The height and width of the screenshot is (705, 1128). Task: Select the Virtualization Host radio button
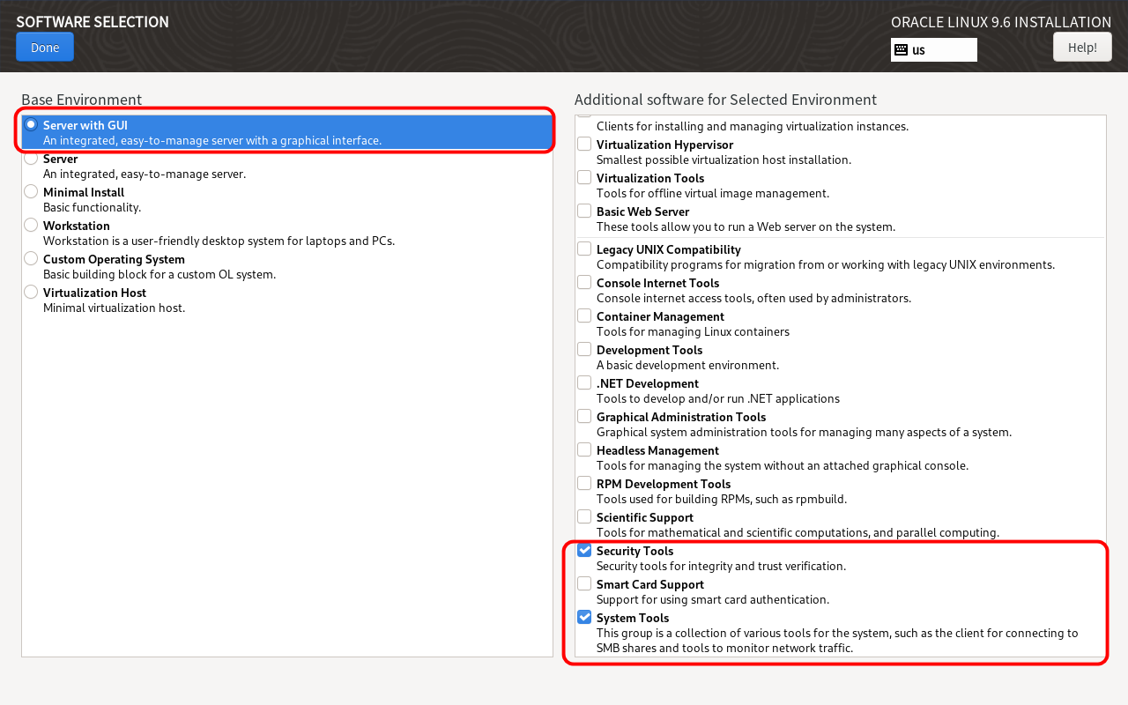31,293
